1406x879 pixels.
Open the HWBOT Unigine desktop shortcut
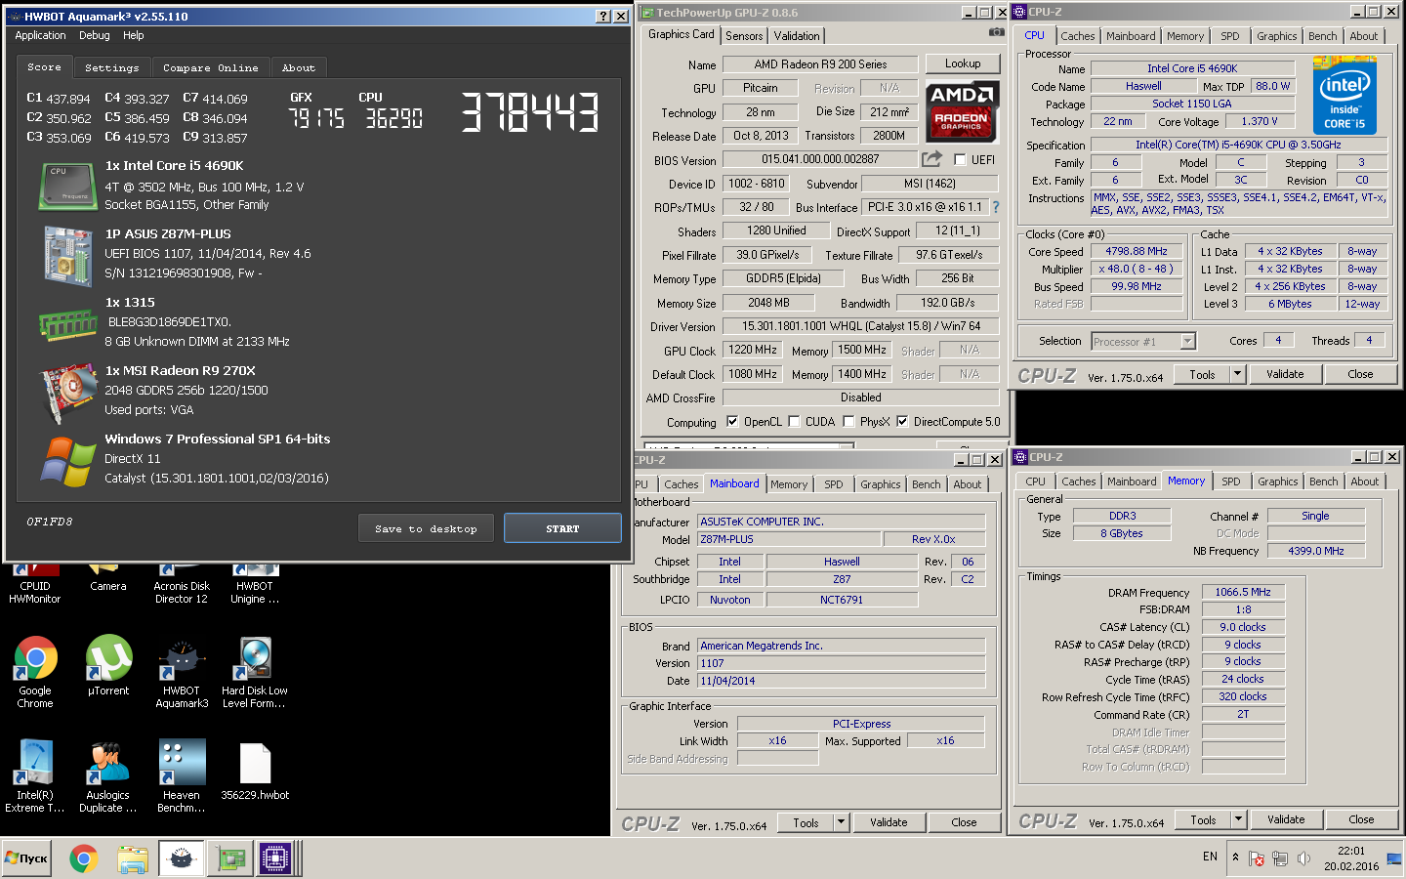point(255,581)
